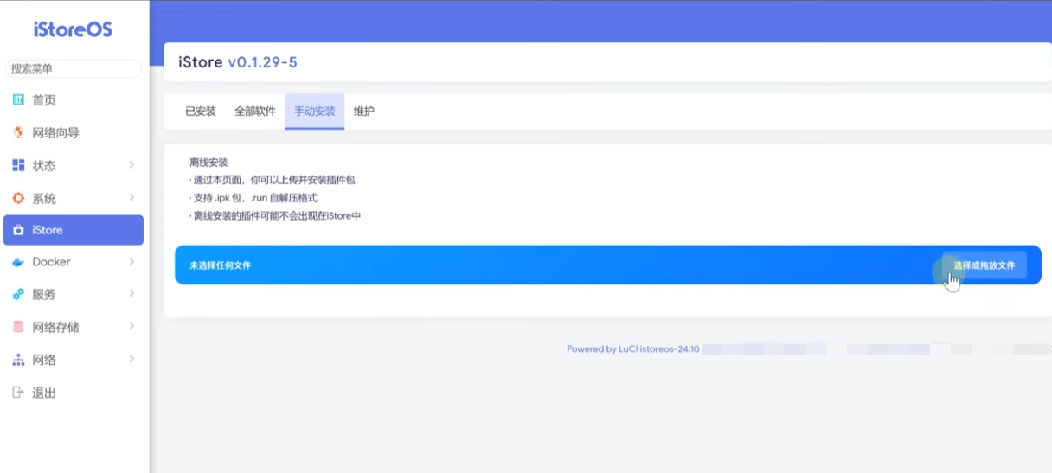Image resolution: width=1052 pixels, height=473 pixels.
Task: Click the 网络向导 wizard icon
Action: (x=18, y=133)
